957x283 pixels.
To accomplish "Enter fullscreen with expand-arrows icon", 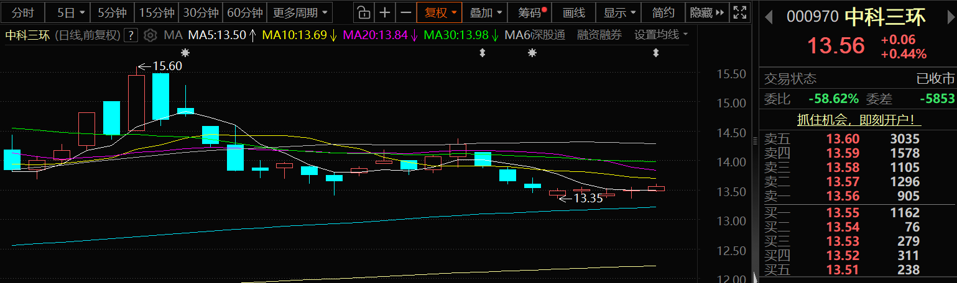I will [x=740, y=12].
